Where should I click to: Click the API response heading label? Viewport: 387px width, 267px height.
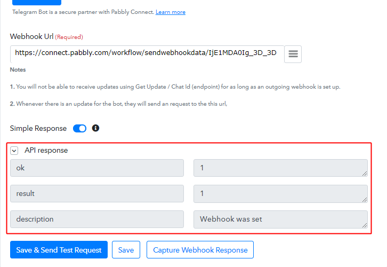[46, 150]
